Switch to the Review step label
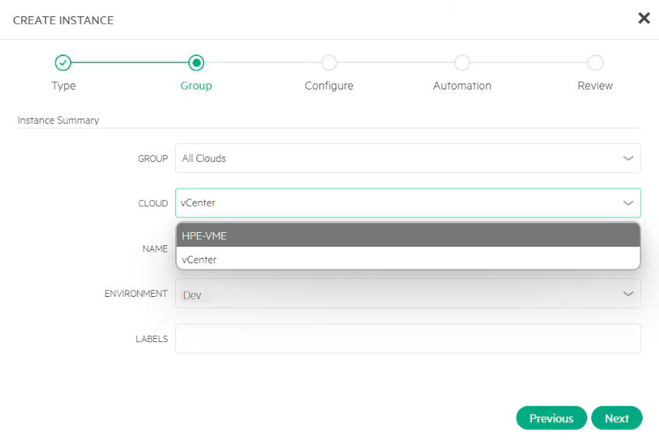Viewport: 659px width, 444px height. [595, 86]
